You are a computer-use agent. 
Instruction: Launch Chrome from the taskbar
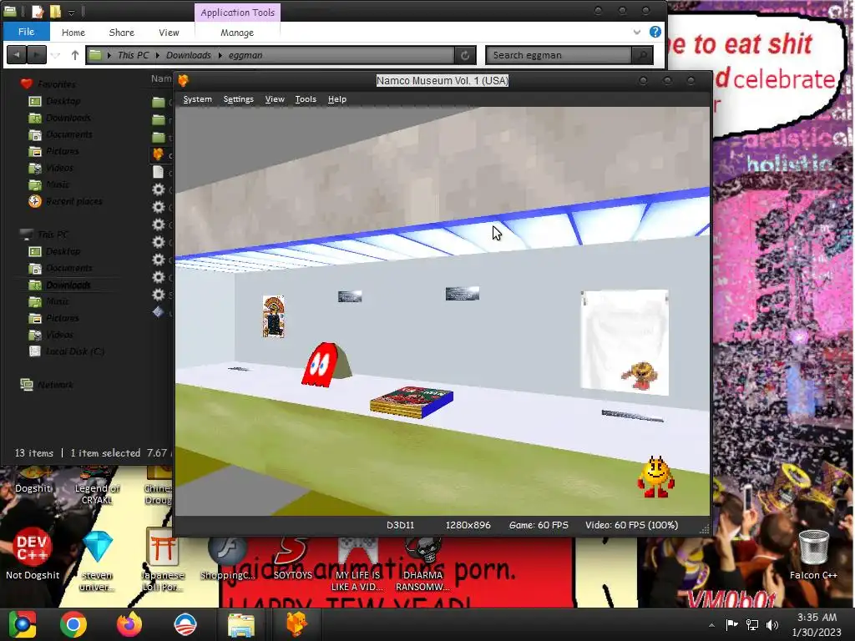[x=73, y=624]
